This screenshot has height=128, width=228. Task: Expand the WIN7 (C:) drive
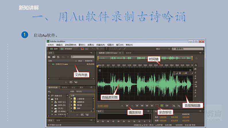tap(52, 102)
